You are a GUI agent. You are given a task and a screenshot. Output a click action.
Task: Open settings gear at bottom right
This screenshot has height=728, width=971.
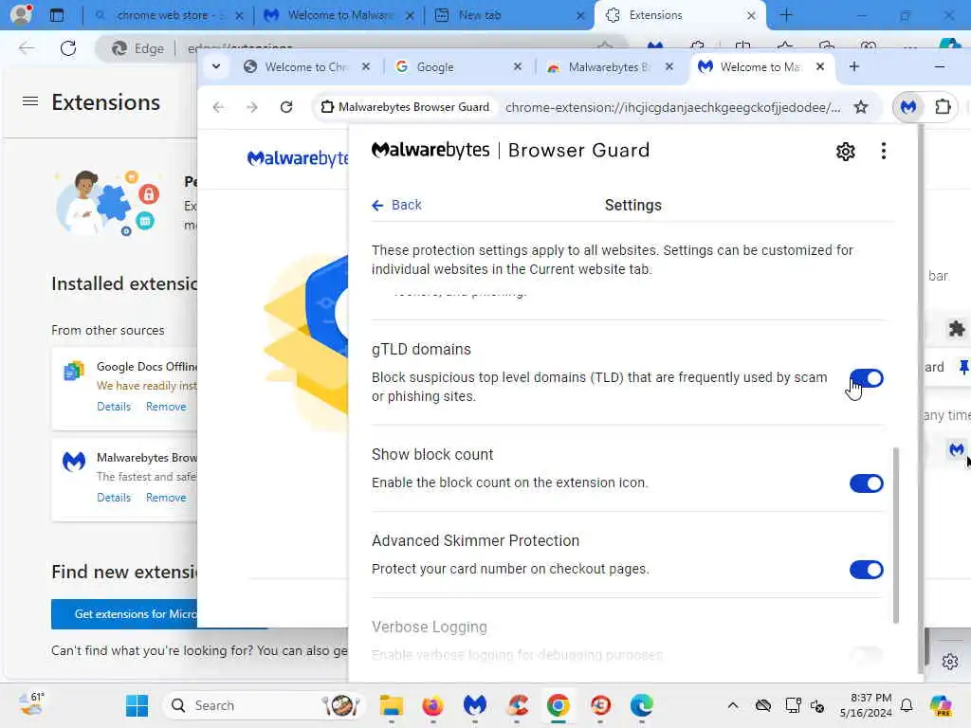point(950,662)
